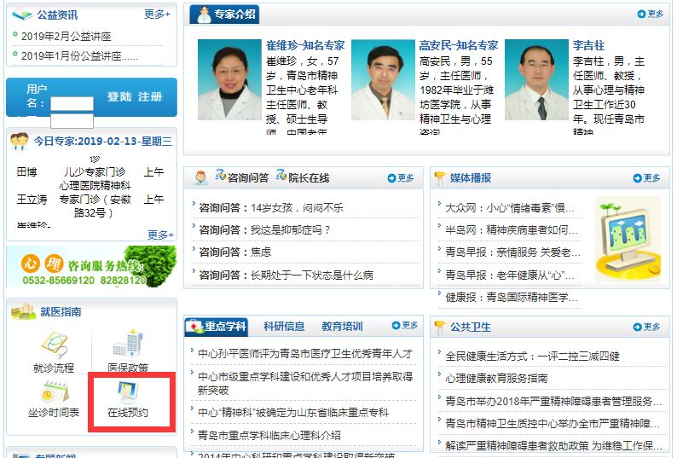This screenshot has width=677, height=458.
Task: Open 2019年1月份公益讲座 article
Action: coord(79,56)
